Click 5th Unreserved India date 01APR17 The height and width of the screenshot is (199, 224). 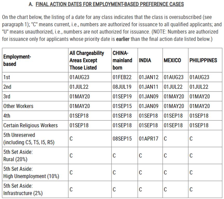coord(149,139)
